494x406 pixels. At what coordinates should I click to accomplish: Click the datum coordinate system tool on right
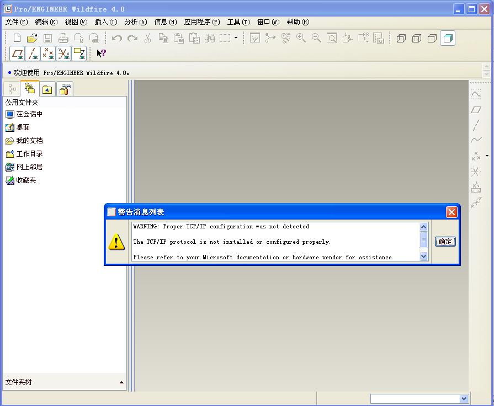[475, 172]
